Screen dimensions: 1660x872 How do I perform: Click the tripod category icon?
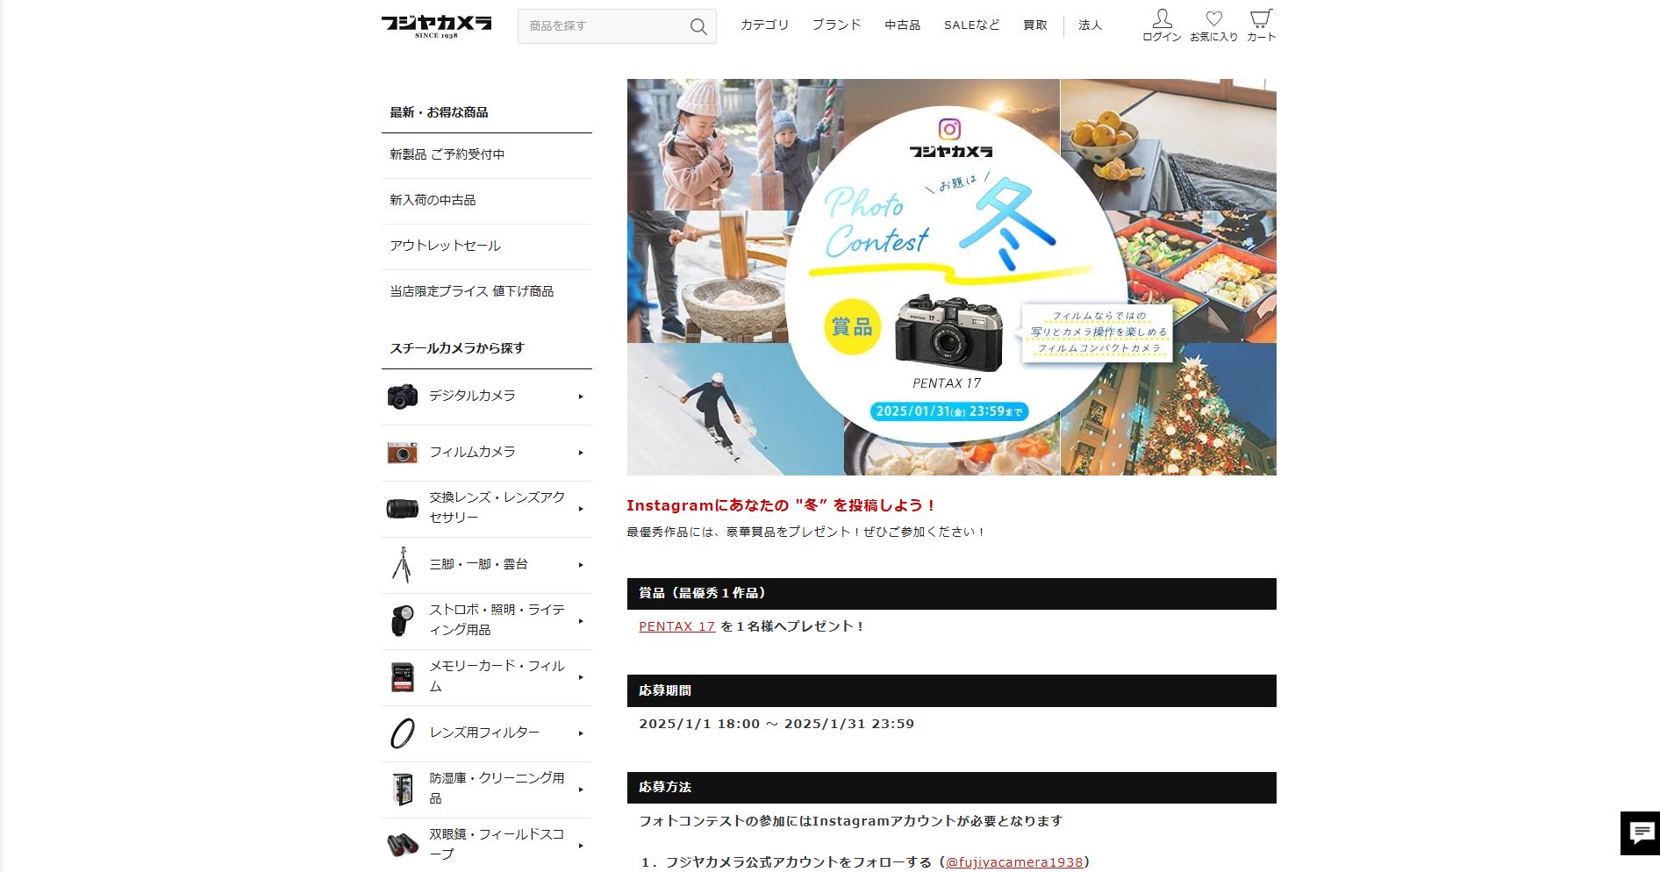402,565
